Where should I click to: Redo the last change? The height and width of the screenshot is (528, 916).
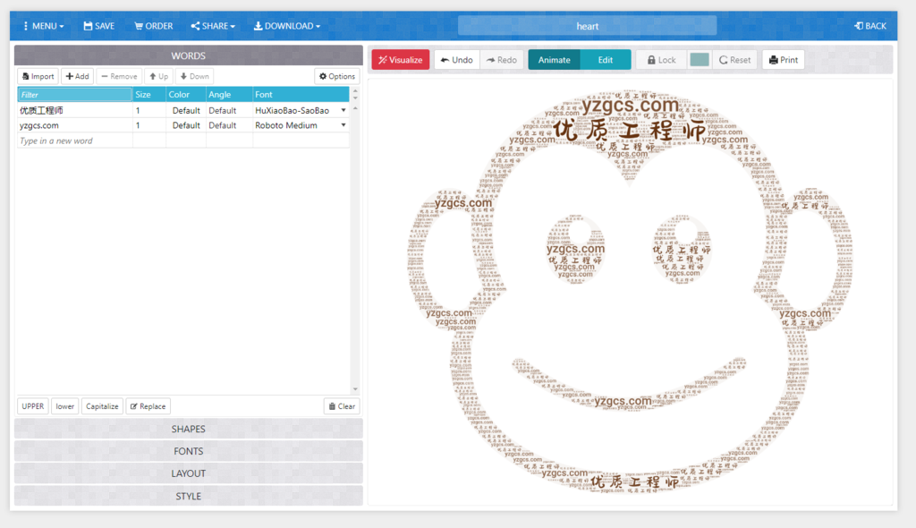click(x=502, y=60)
